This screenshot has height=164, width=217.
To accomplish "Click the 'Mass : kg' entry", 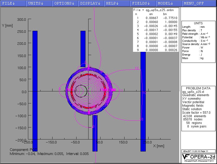I will tap(193, 58).
